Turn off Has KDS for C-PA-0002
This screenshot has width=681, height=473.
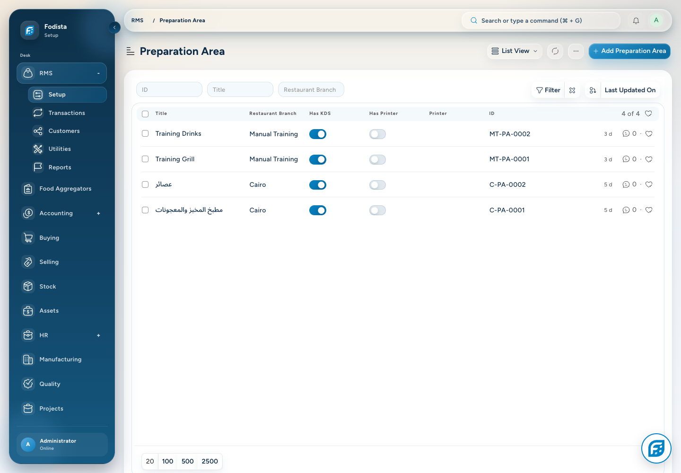318,185
